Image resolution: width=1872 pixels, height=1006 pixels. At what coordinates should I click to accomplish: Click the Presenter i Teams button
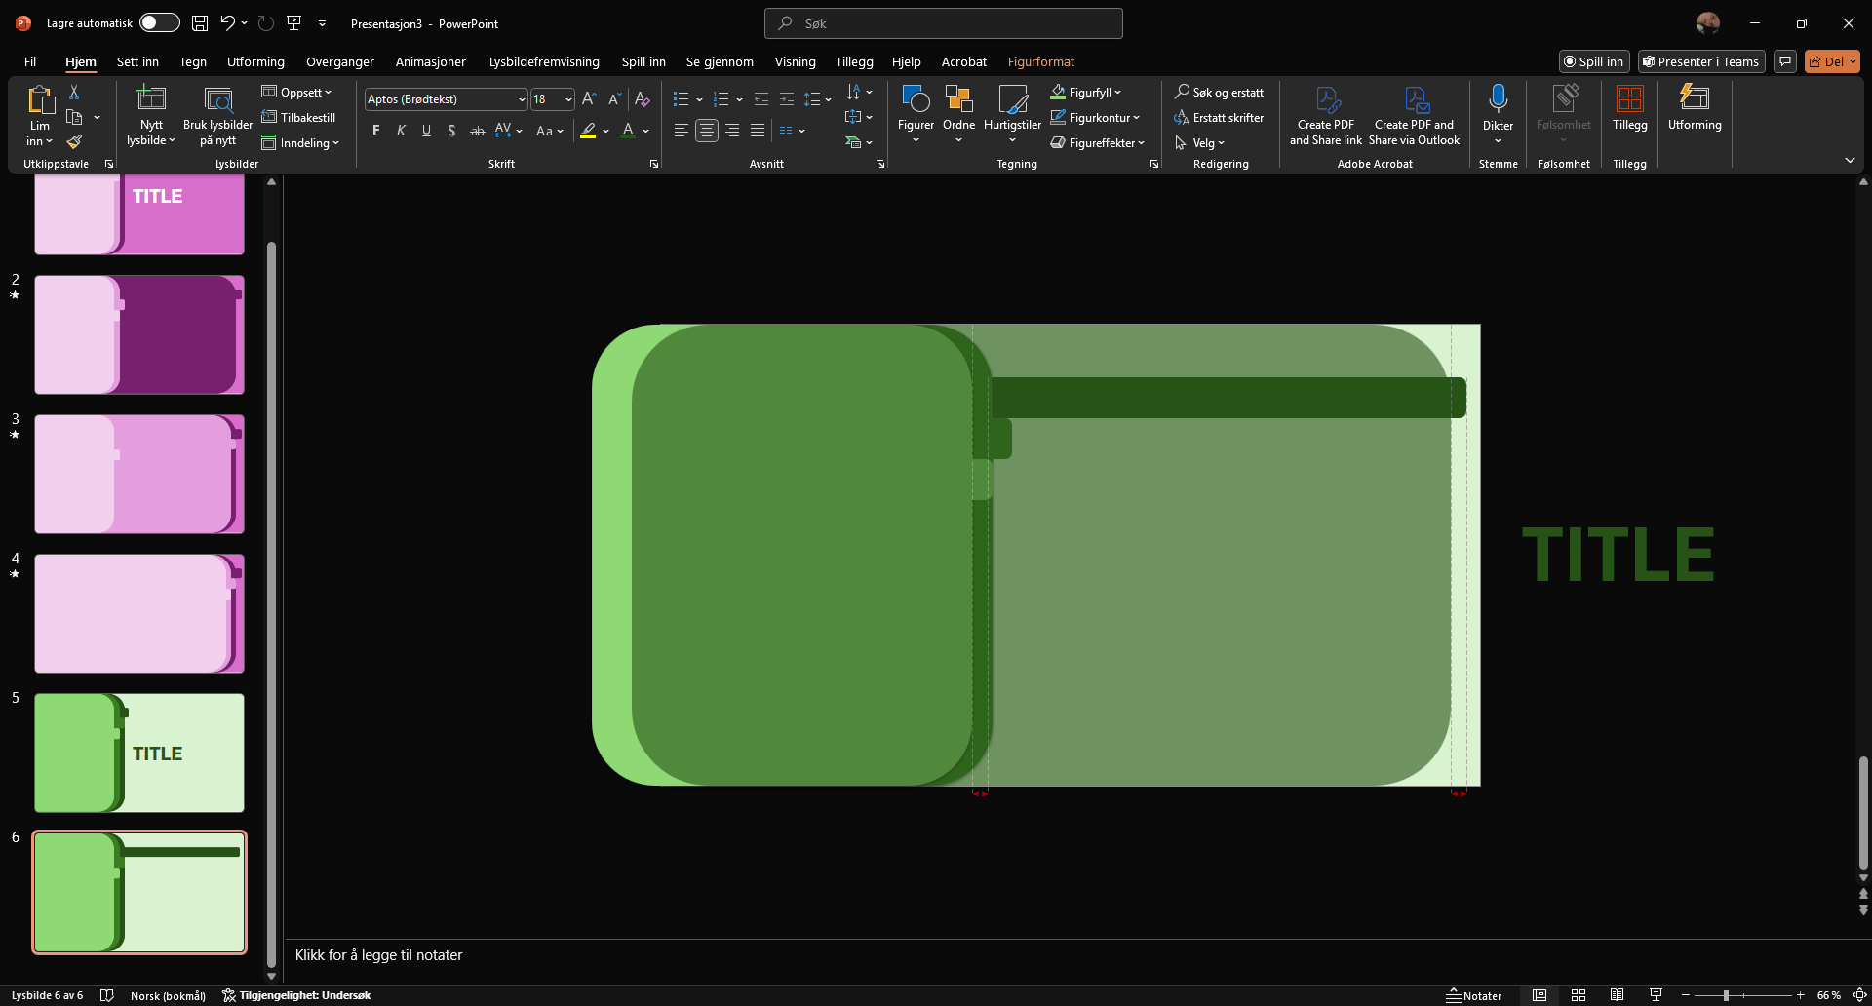(1700, 61)
